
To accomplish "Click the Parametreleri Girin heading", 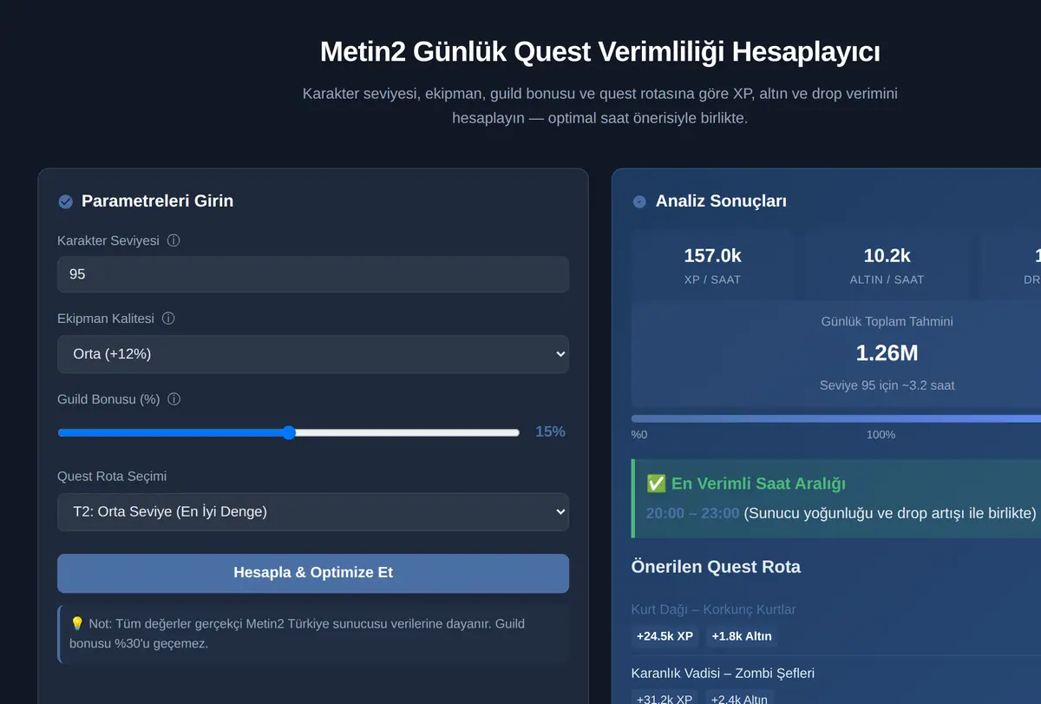I will (157, 201).
